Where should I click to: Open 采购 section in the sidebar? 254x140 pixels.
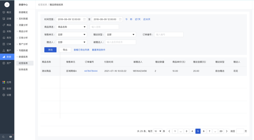point(7,31)
